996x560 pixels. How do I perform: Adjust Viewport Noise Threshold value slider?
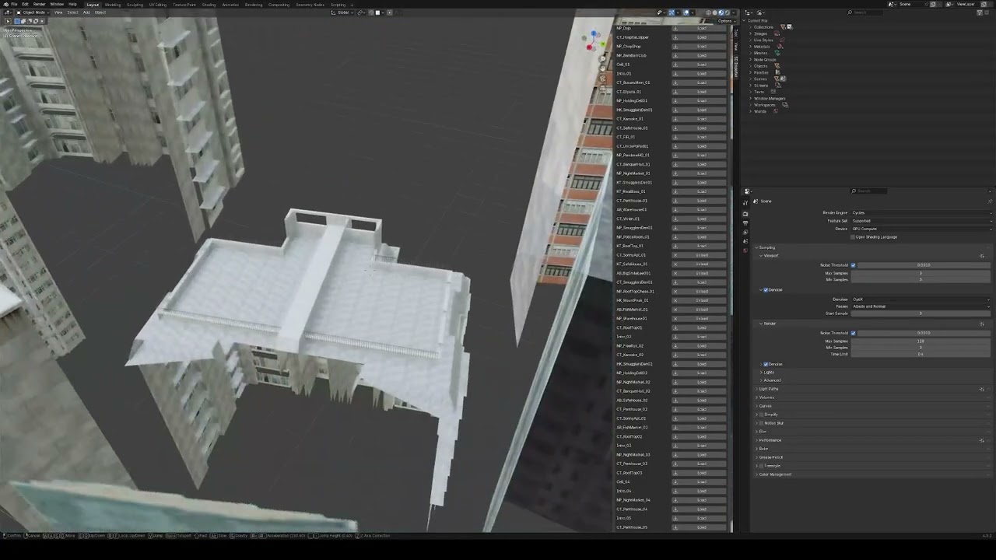(924, 265)
